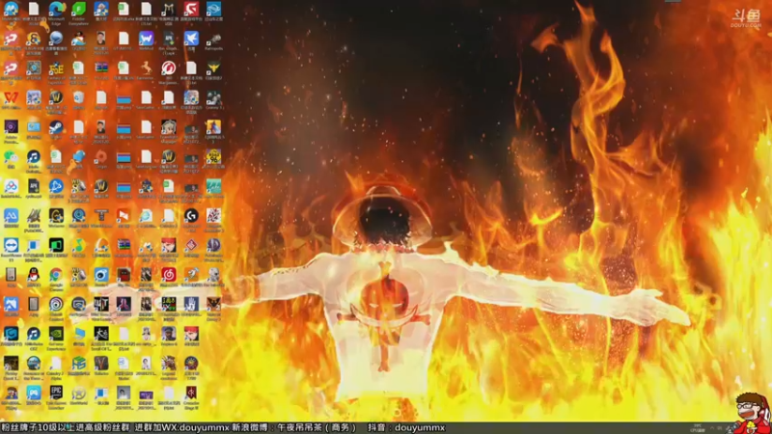Launch the yellow winged emblem icon
The width and height of the screenshot is (772, 434).
(213, 68)
